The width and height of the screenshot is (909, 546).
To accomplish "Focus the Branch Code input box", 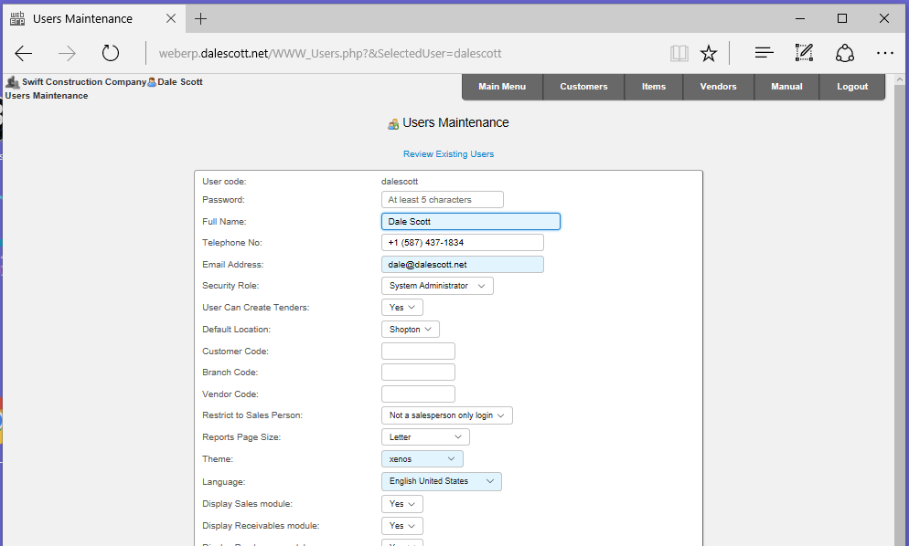I will (418, 373).
